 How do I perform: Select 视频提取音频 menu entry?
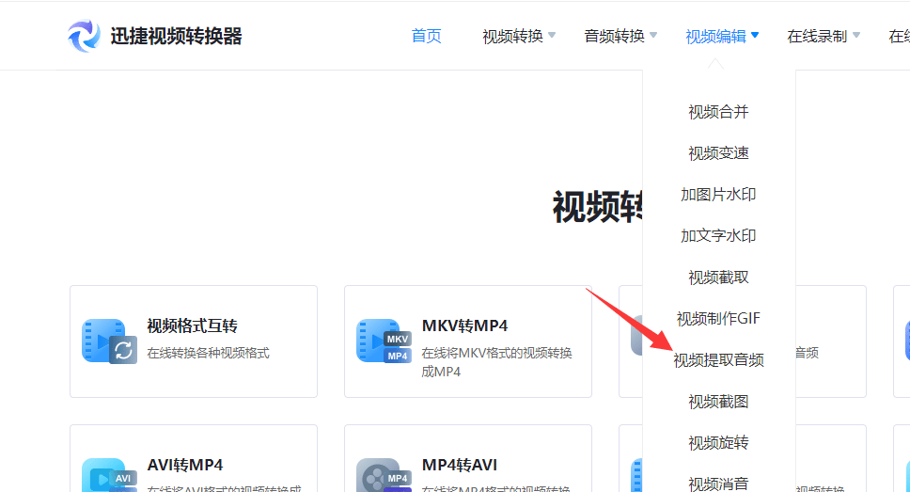tap(718, 360)
